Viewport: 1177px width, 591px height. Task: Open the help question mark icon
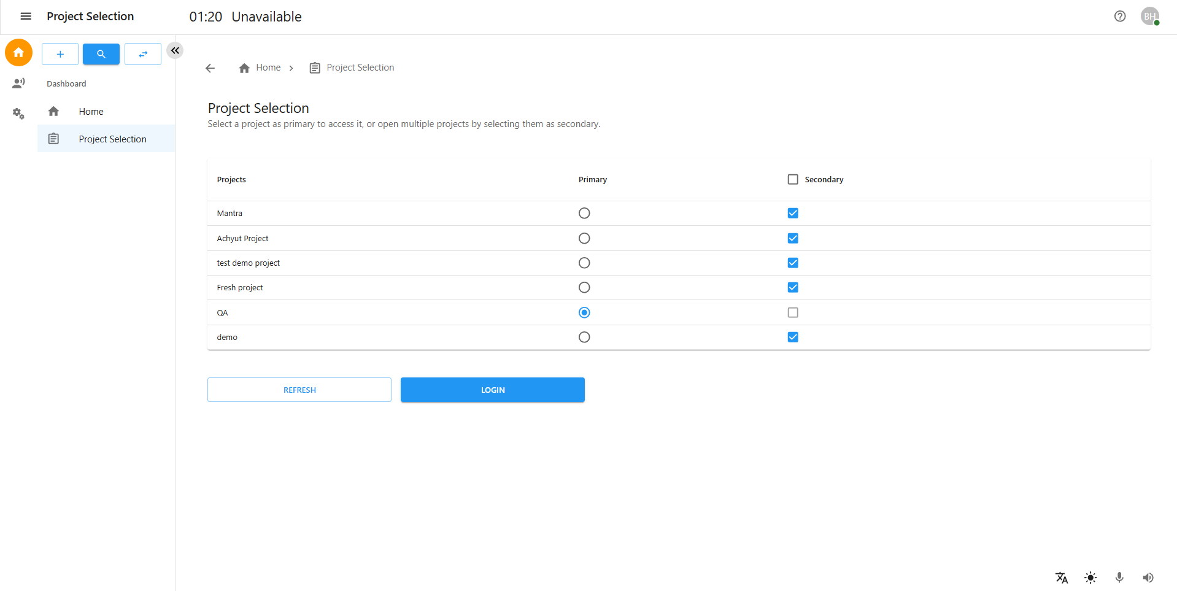[x=1120, y=17]
